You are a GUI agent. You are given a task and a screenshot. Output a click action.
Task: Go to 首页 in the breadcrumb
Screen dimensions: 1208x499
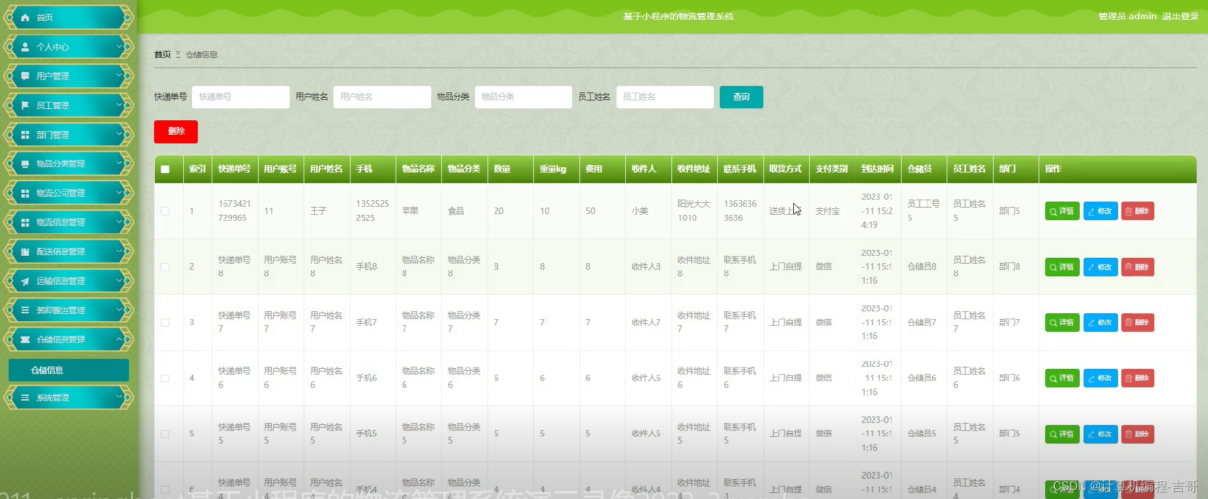pyautogui.click(x=163, y=55)
